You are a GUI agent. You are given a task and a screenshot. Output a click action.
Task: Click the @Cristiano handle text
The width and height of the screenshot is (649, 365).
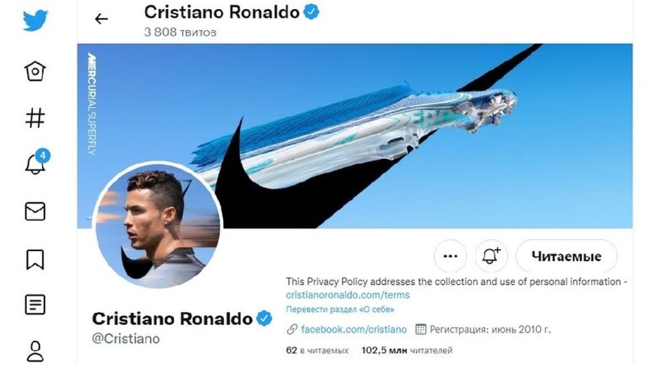126,338
